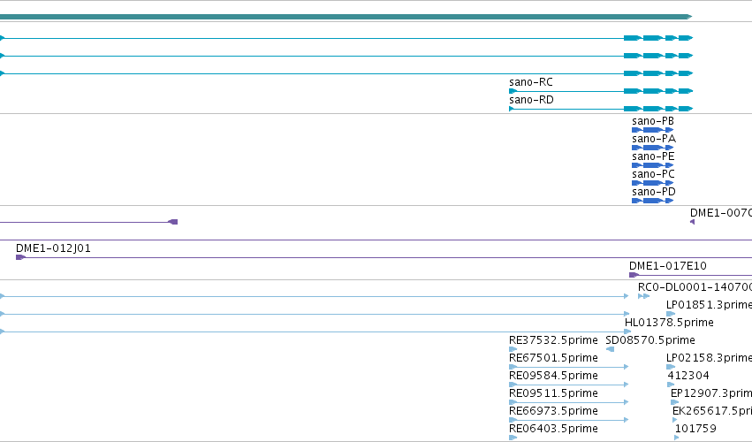Viewport: 752px width, 442px height.
Task: Select the SD08570.5prime reverse arrow glyph
Action: (x=610, y=349)
